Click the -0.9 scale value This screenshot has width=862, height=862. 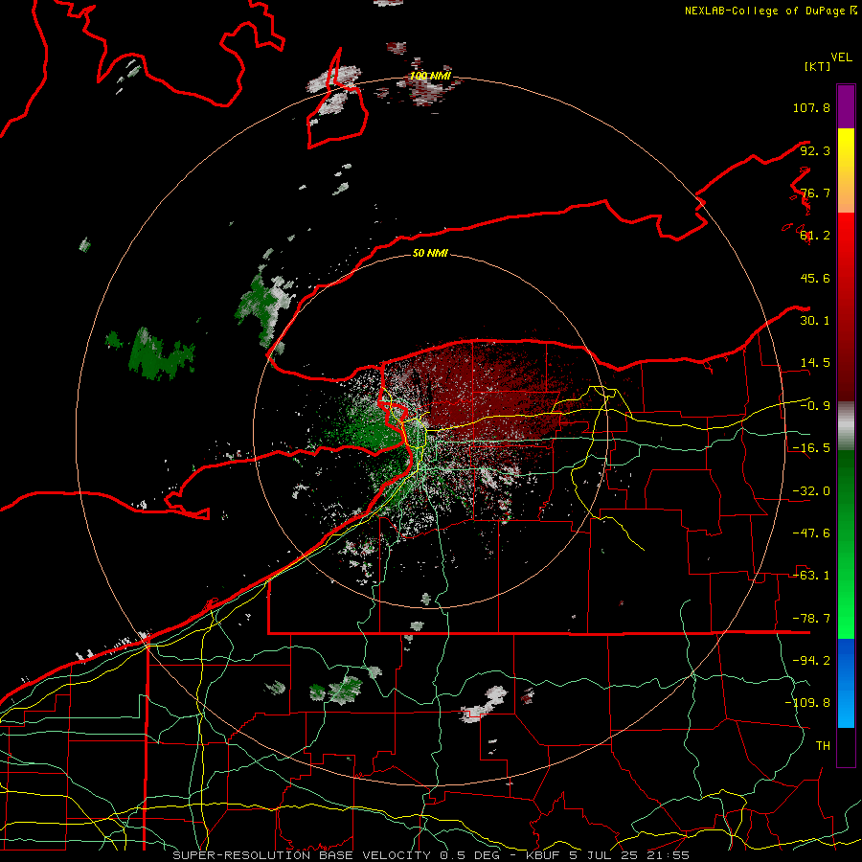click(x=815, y=406)
